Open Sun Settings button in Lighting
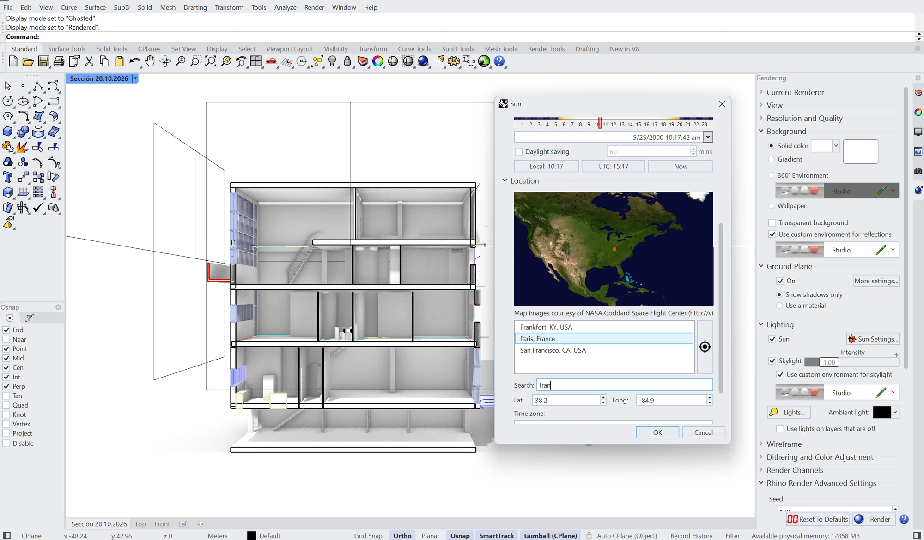This screenshot has height=540, width=924. pos(873,339)
